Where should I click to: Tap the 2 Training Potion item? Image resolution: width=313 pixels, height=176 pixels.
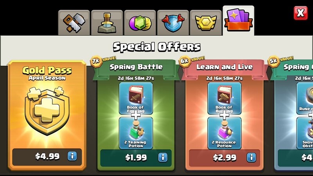tap(136, 133)
